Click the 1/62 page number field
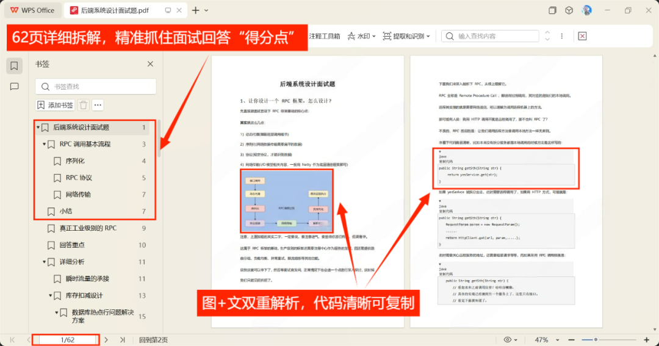The height and width of the screenshot is (346, 659). click(x=67, y=340)
